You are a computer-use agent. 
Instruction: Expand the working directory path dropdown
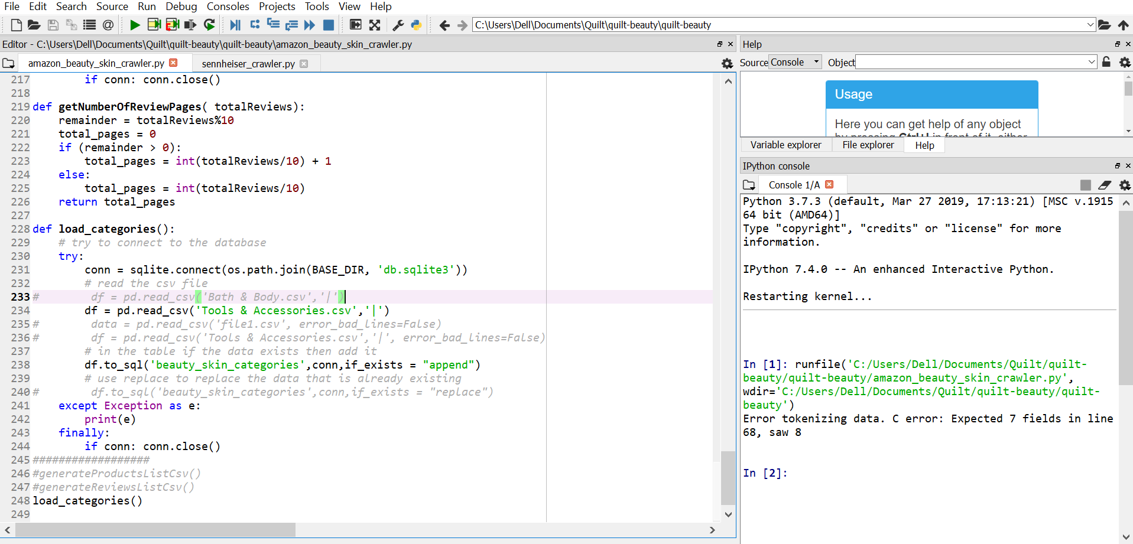coord(1090,25)
